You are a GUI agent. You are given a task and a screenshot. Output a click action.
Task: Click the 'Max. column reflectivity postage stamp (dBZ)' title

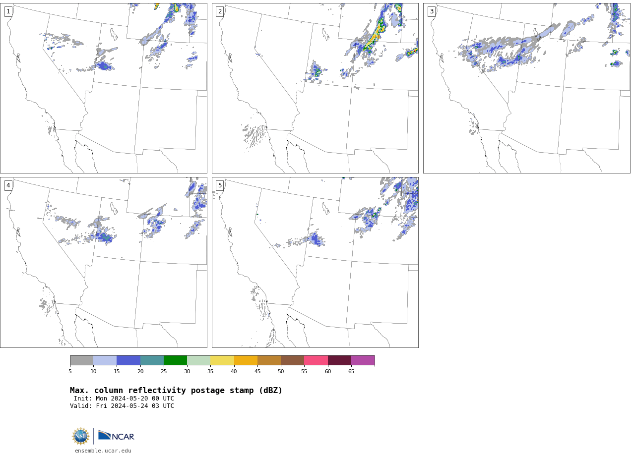(x=176, y=391)
